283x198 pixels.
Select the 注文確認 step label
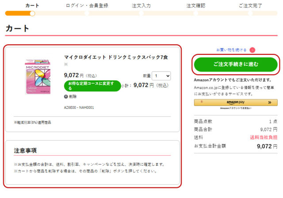[195, 5]
